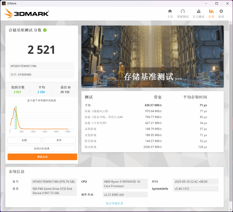This screenshot has width=233, height=212.
Task: Click the 2025-05-18 22:42 time field
Action: 196,182
